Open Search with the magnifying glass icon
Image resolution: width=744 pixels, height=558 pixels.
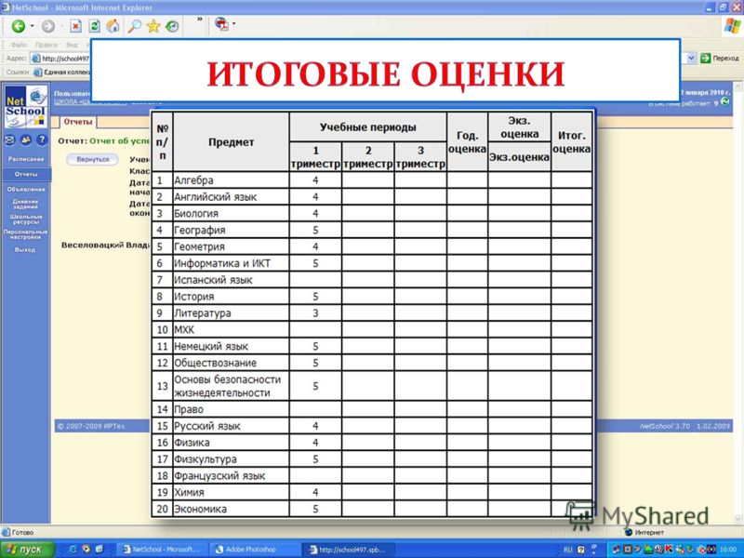tap(134, 26)
